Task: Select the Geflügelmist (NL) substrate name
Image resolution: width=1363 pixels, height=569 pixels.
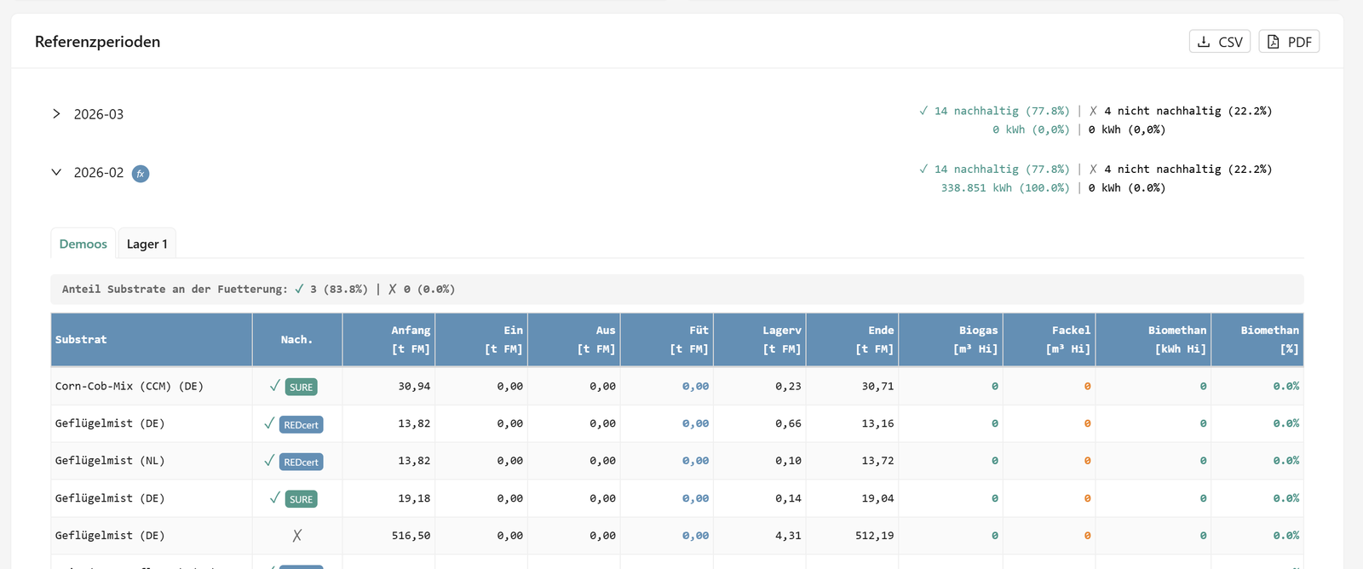Action: click(x=110, y=461)
